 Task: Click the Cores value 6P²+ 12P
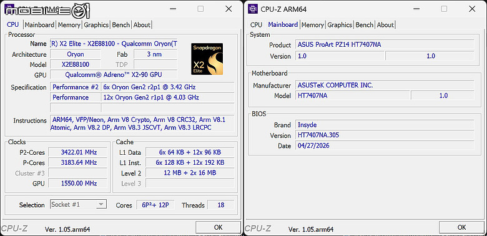(155, 205)
